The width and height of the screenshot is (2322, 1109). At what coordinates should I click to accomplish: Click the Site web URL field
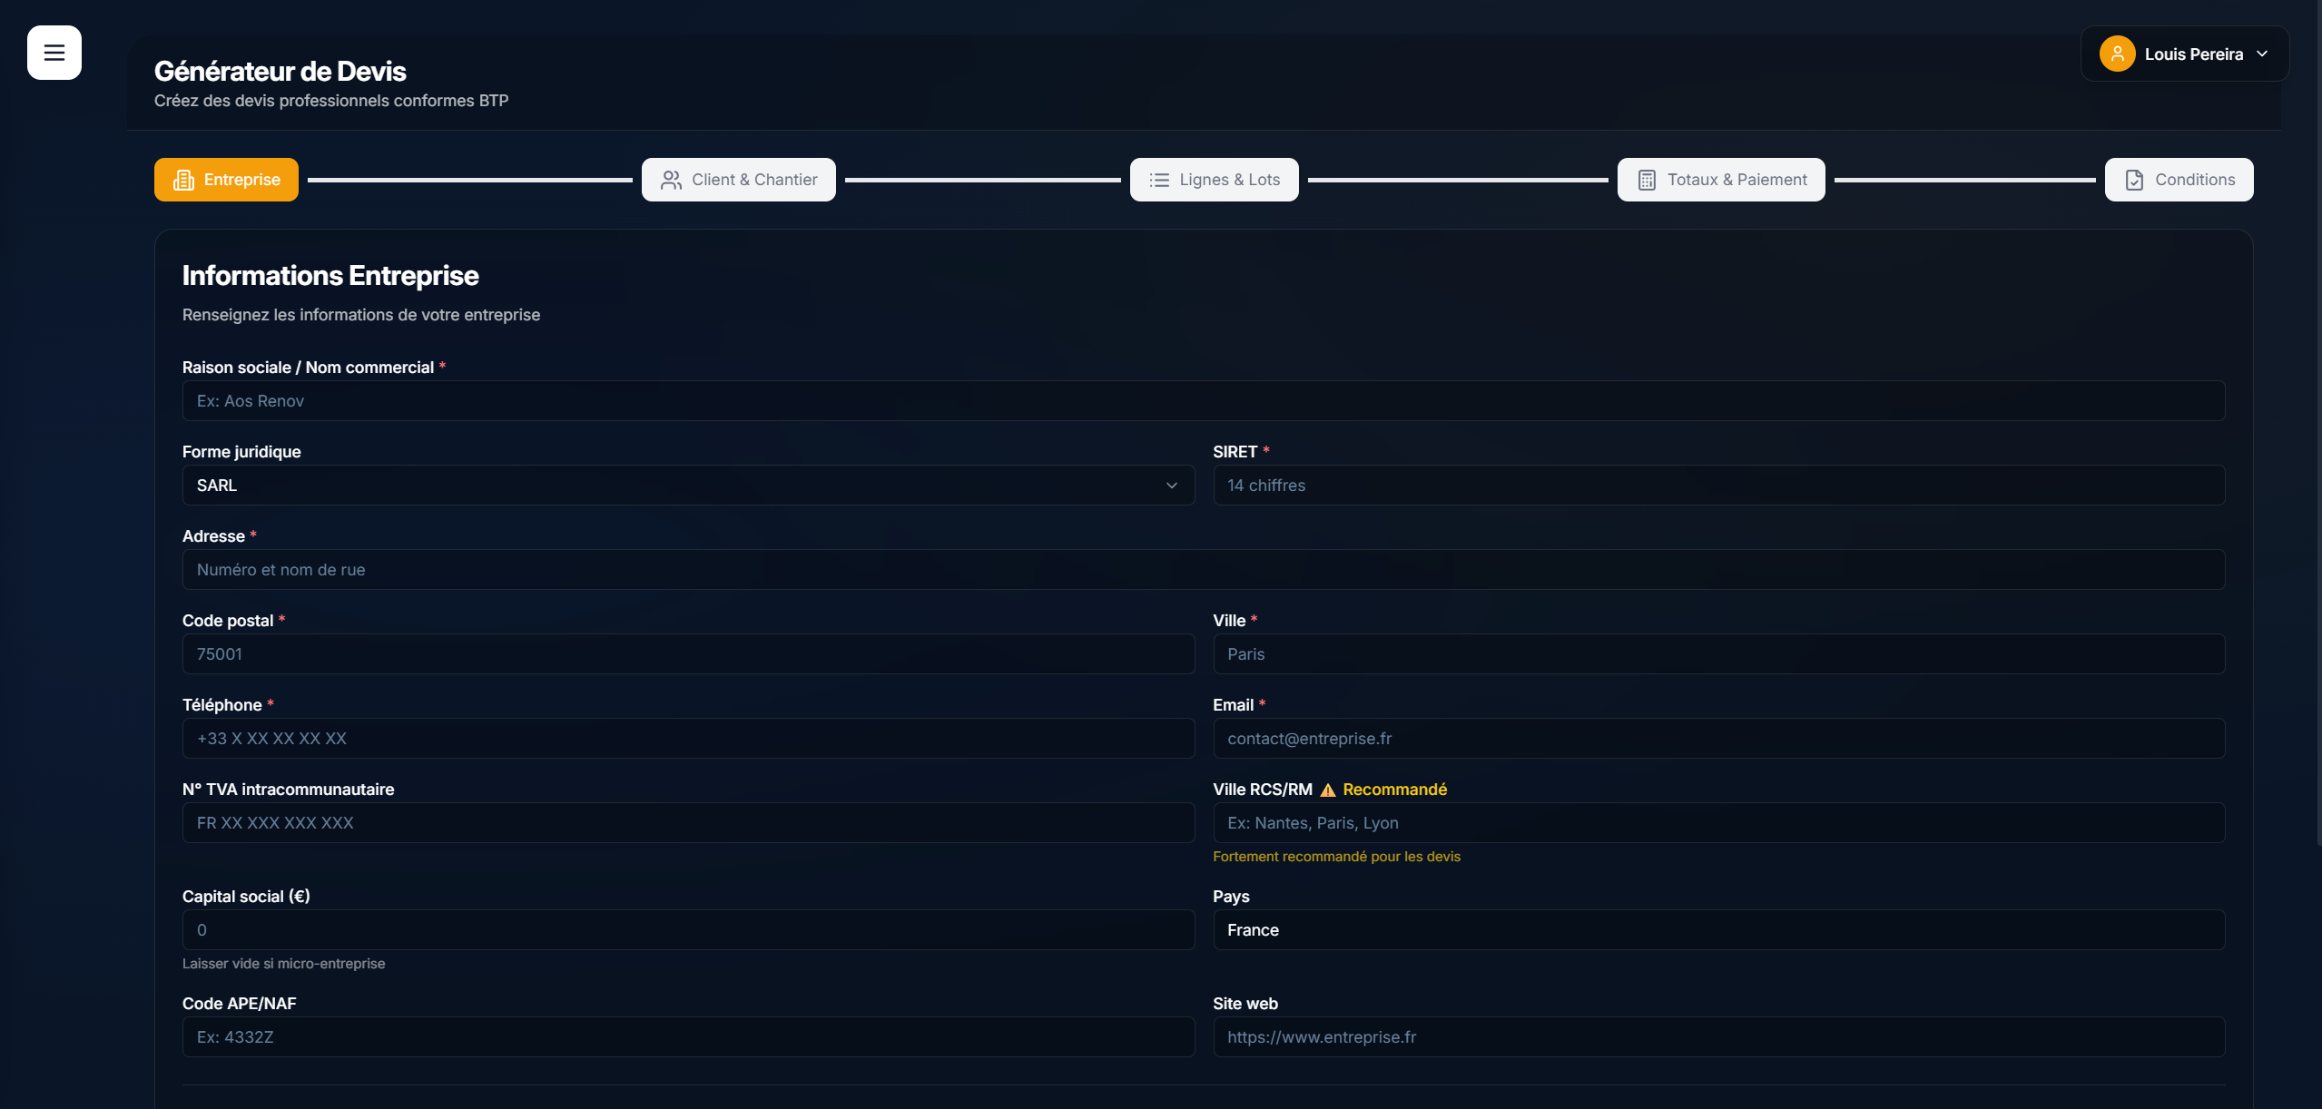point(1717,1037)
